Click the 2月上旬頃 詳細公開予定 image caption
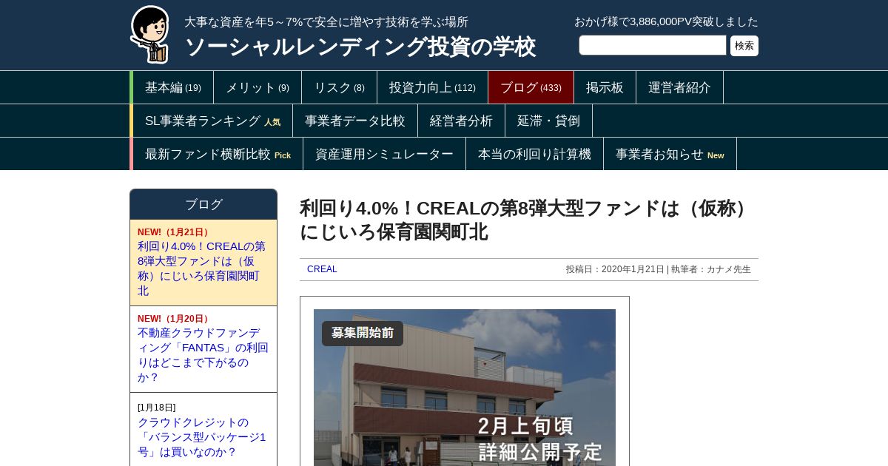Image resolution: width=888 pixels, height=466 pixels. 540,439
